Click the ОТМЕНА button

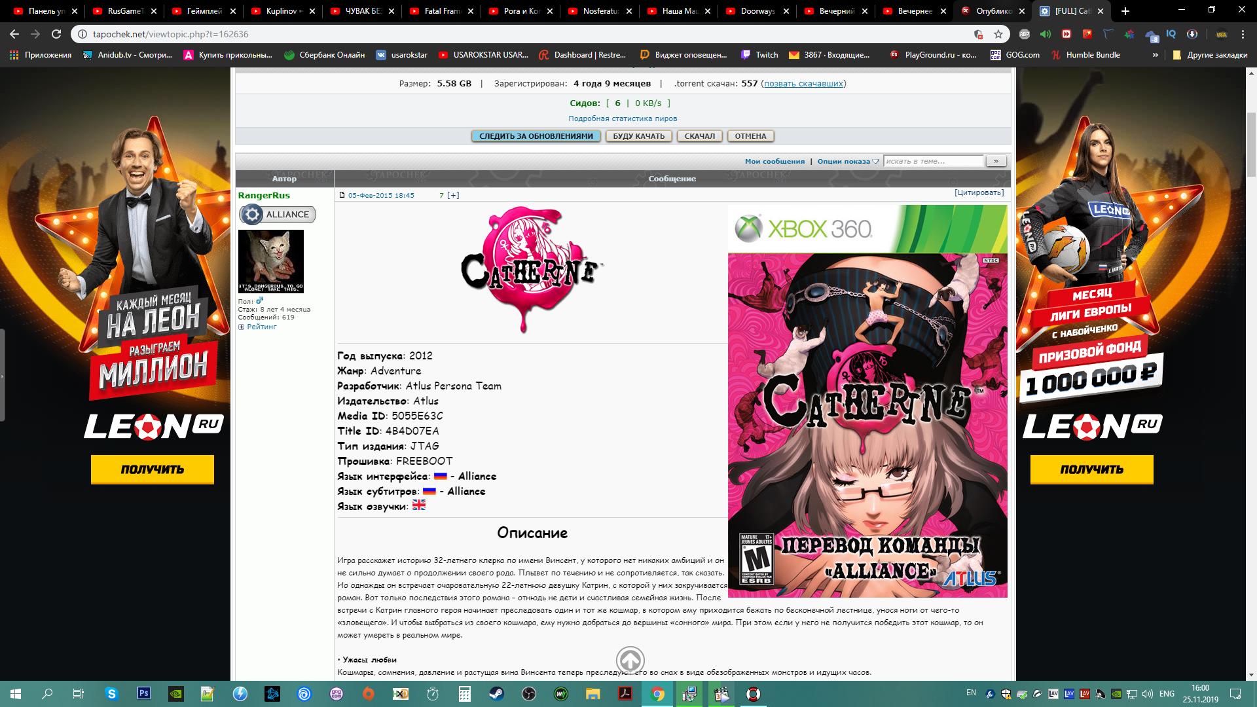point(750,136)
